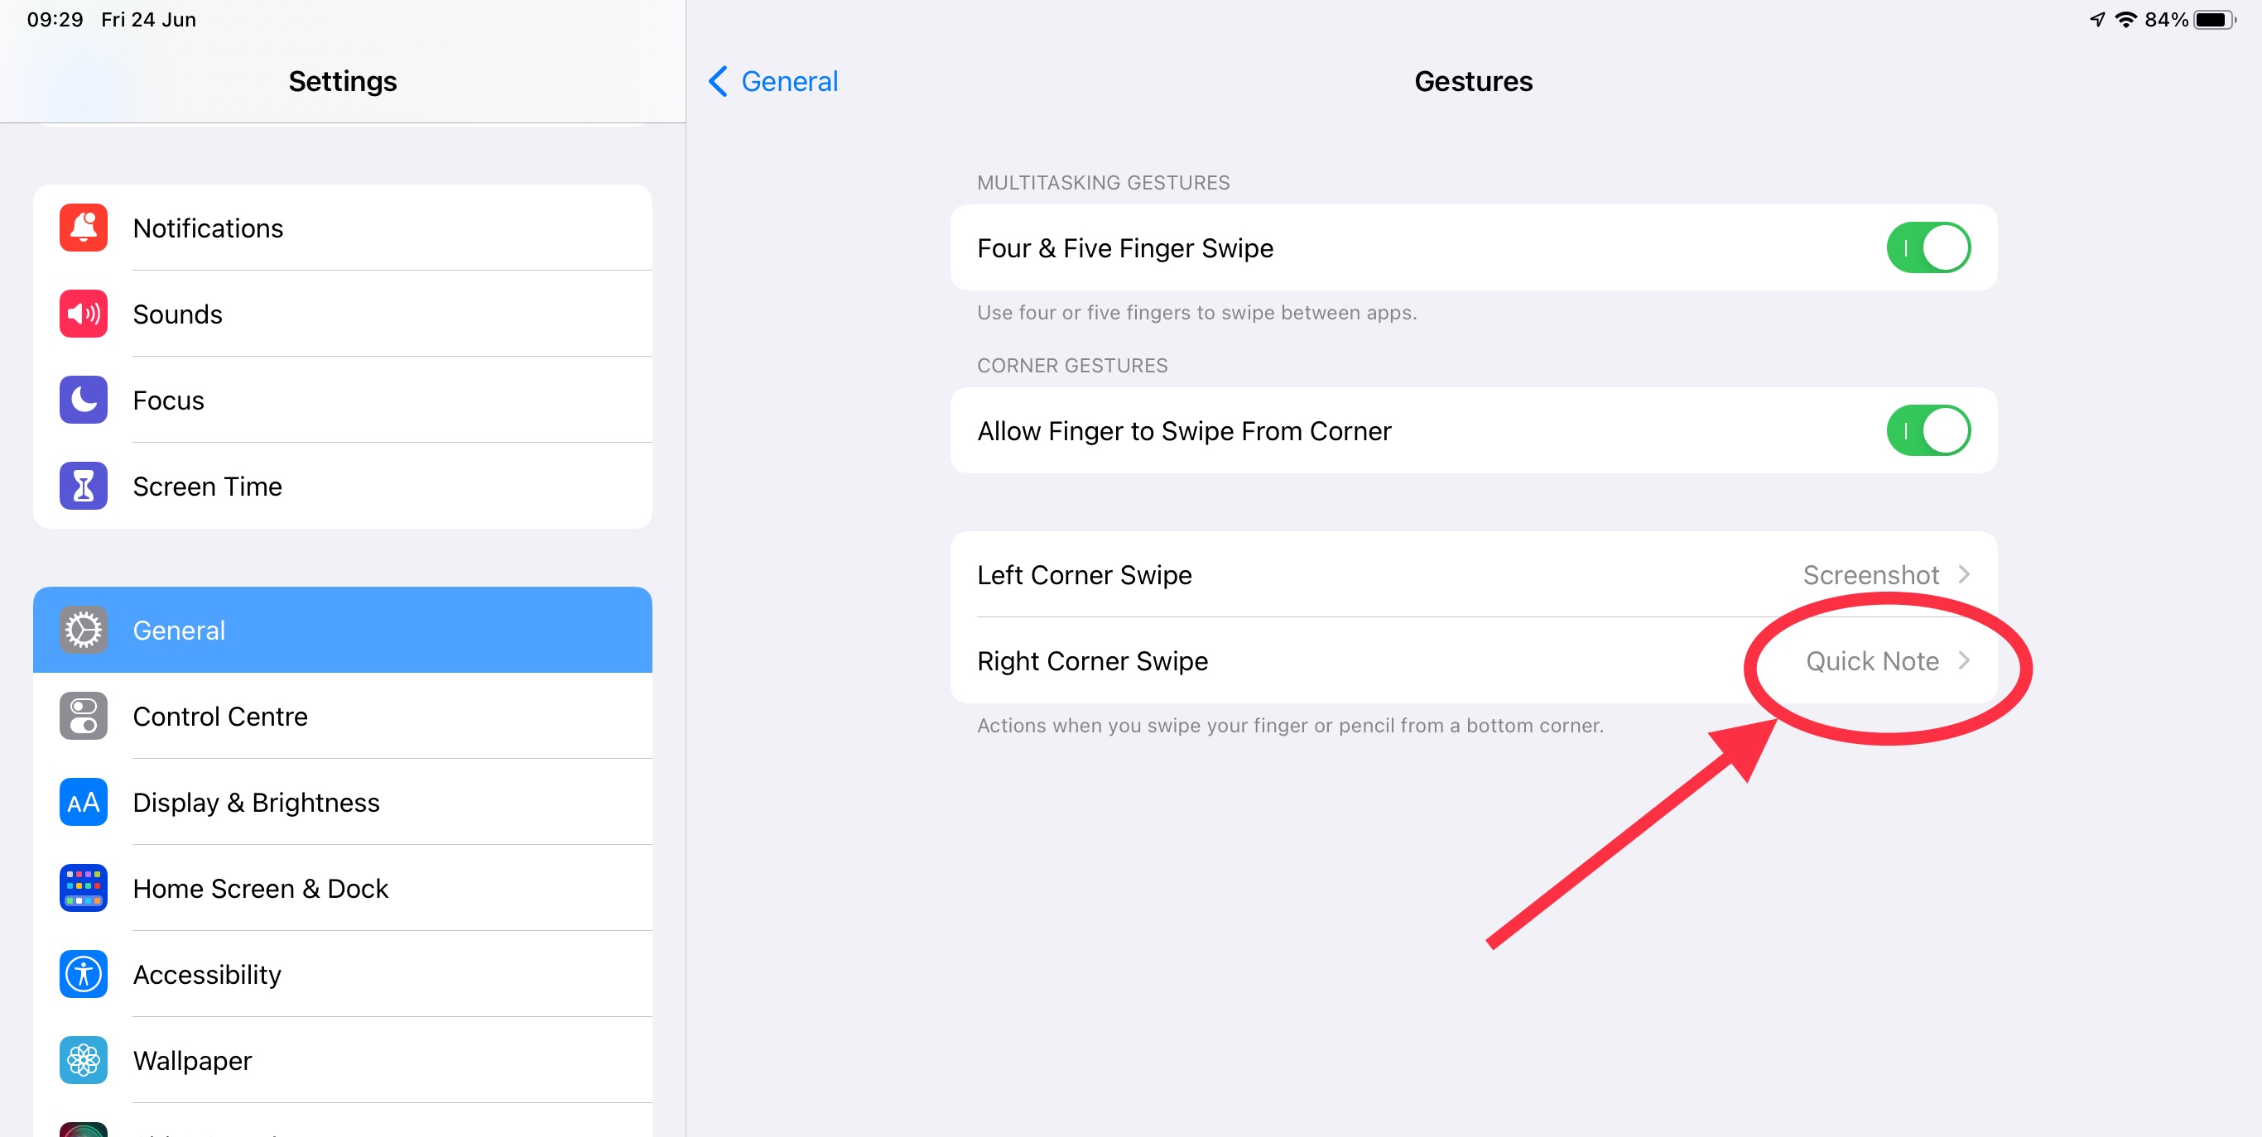Click the Control Centre toggles icon
The image size is (2262, 1137).
click(84, 716)
